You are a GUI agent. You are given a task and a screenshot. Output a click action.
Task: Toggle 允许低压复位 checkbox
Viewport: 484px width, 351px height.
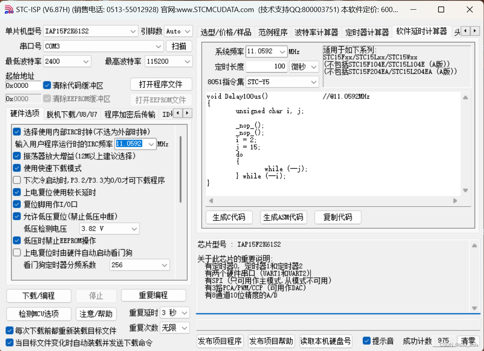click(17, 216)
